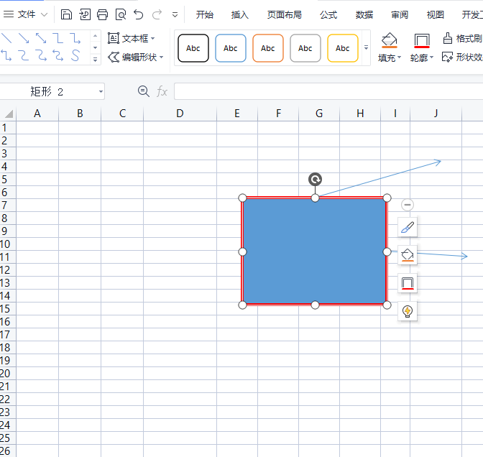This screenshot has width=483, height=457.
Task: Click the Text Box button
Action: coord(132,39)
